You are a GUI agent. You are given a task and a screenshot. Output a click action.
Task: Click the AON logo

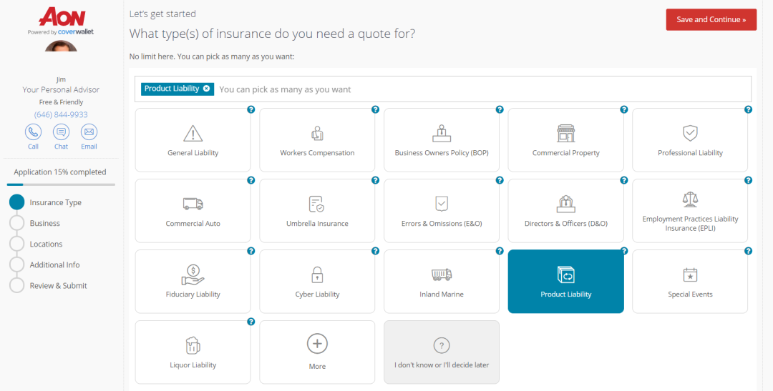(62, 18)
